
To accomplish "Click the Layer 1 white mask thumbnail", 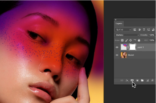I will (x=133, y=47).
